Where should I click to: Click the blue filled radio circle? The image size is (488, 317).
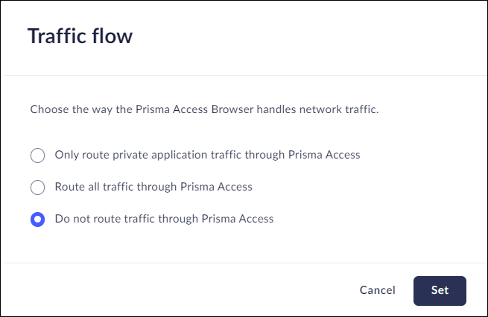37,220
